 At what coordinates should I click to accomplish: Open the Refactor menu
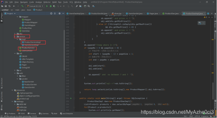[x=47, y=2]
